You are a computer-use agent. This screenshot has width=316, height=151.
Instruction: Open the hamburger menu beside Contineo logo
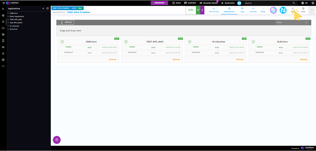(x=4, y=3)
